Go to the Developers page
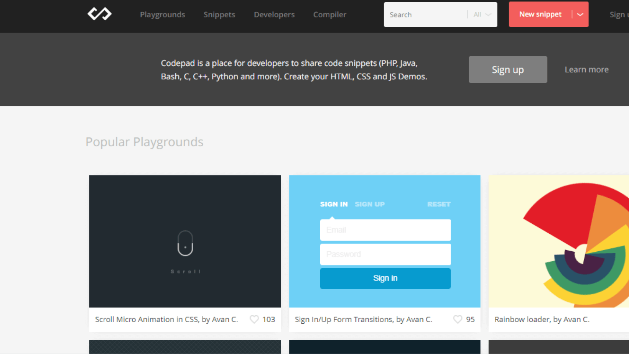The width and height of the screenshot is (629, 354). point(274,15)
